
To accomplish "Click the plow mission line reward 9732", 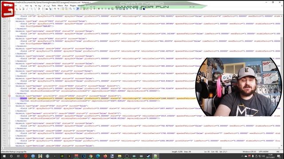I will point(51,106).
